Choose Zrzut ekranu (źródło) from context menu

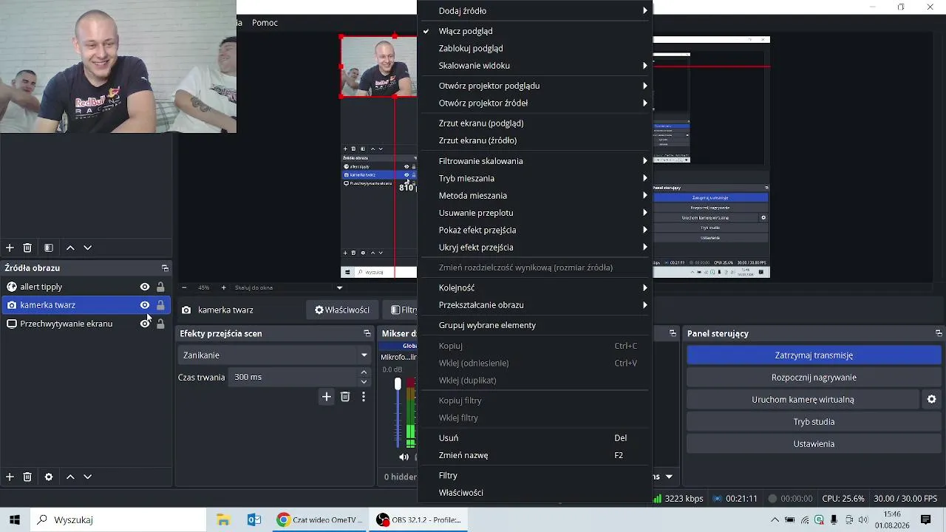pos(535,140)
